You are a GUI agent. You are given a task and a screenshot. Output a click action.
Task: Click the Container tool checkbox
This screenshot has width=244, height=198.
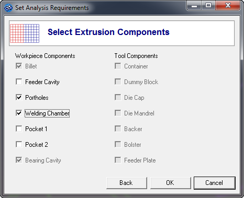118,66
